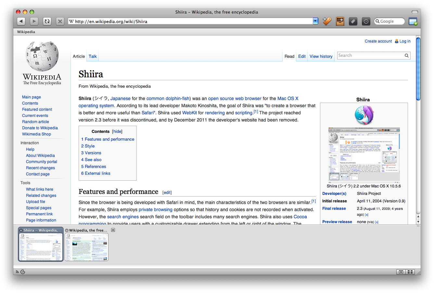Click the scrollbar down arrow
Image resolution: width=434 pixels, height=293 pixels.
tap(418, 222)
